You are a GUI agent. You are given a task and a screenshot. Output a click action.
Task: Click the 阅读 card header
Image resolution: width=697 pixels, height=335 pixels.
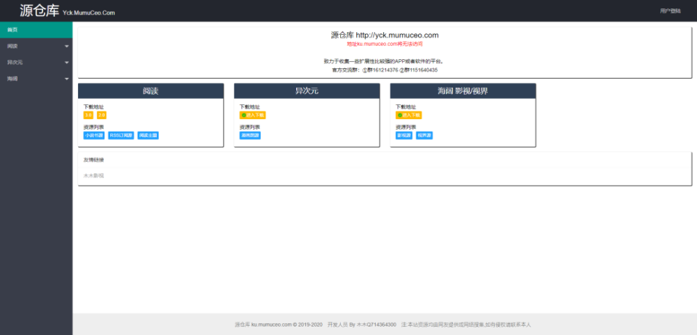coord(151,91)
